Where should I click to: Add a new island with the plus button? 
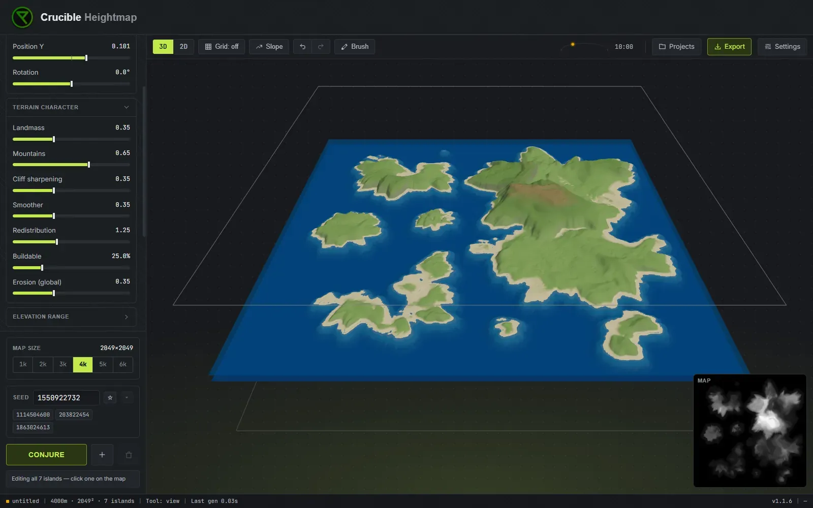[102, 455]
